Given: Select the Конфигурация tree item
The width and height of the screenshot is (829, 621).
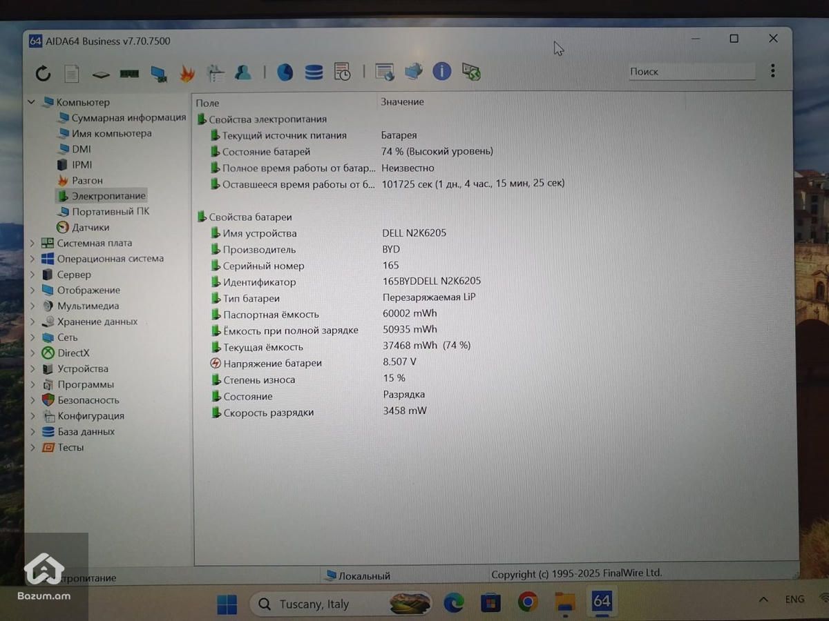Looking at the screenshot, I should (83, 416).
